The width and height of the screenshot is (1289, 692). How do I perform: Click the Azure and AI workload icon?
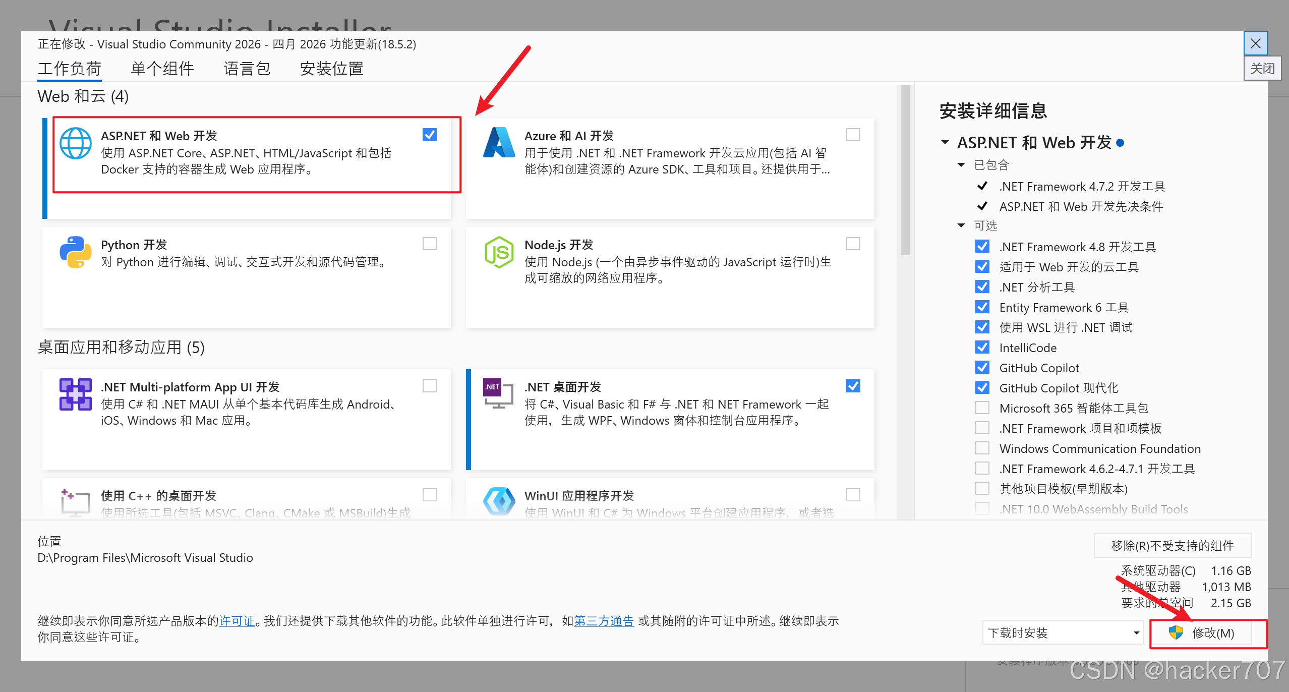(499, 143)
